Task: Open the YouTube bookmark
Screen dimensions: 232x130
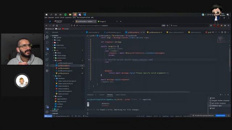Action: pyautogui.click(x=65, y=29)
